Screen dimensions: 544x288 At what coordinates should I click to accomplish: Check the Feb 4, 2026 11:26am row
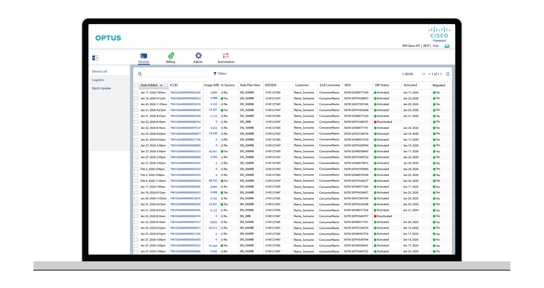tap(136, 181)
